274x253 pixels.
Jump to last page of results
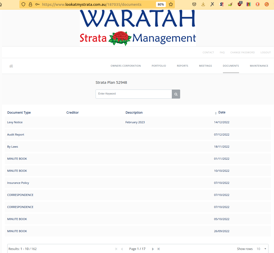pos(159,249)
